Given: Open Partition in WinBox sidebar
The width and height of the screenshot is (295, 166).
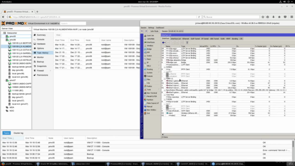Looking at the screenshot, I should coord(150,100).
